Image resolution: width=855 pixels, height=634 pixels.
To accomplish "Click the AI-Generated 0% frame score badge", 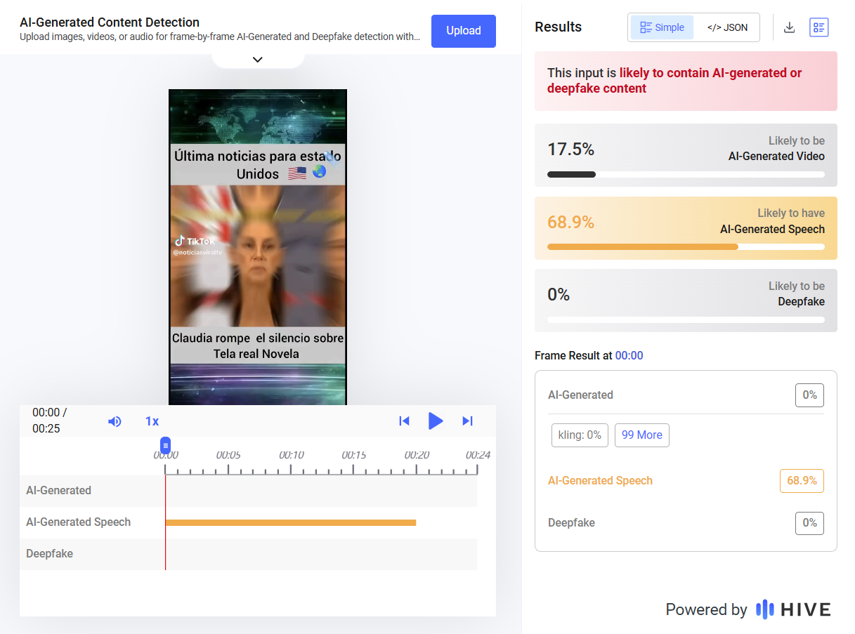I will (809, 395).
